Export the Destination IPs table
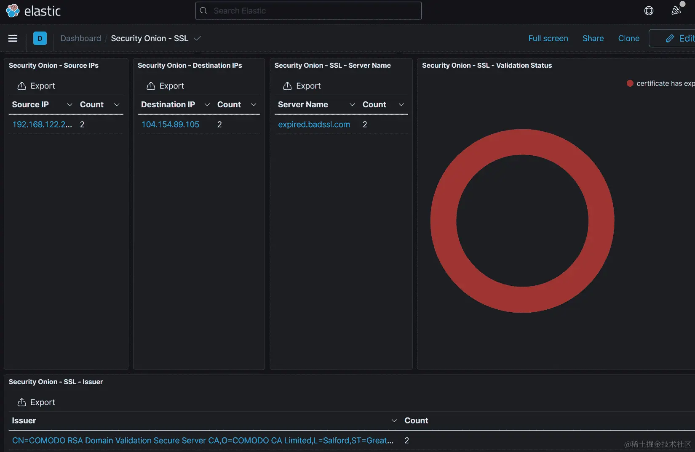Image resolution: width=695 pixels, height=452 pixels. (x=165, y=86)
